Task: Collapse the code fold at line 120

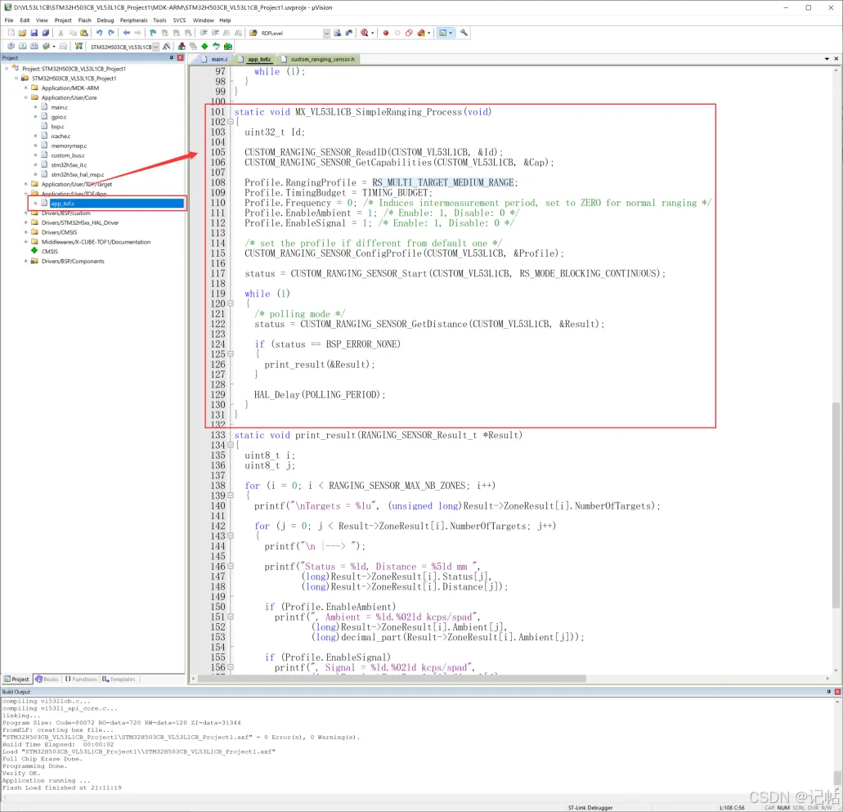Action: [231, 304]
